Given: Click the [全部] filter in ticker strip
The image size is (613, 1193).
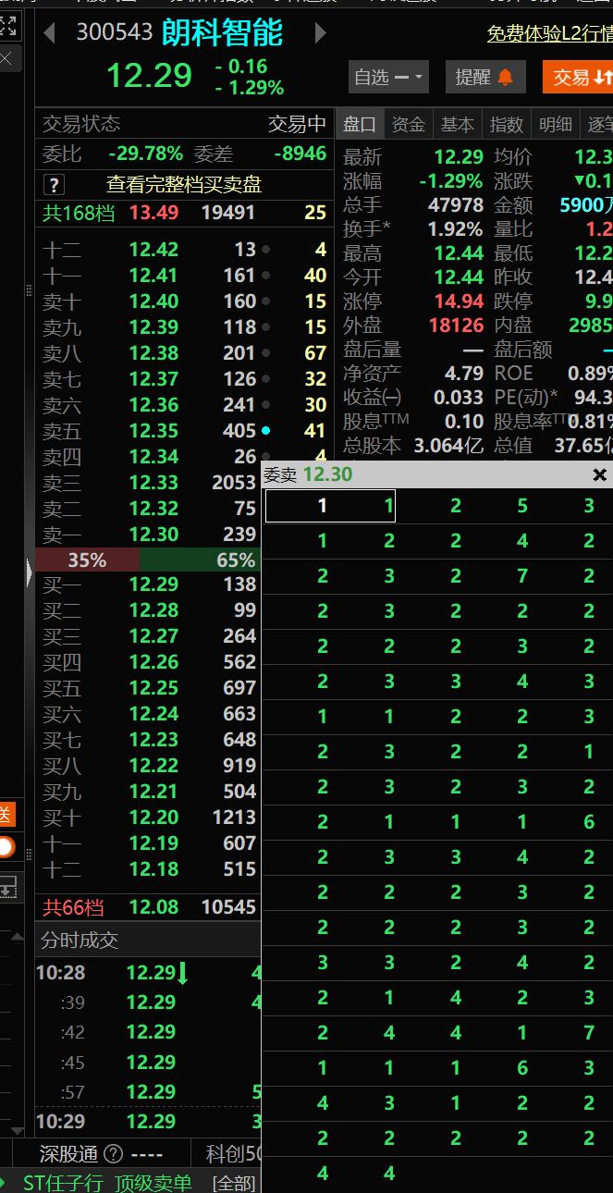Looking at the screenshot, I should point(233,1183).
